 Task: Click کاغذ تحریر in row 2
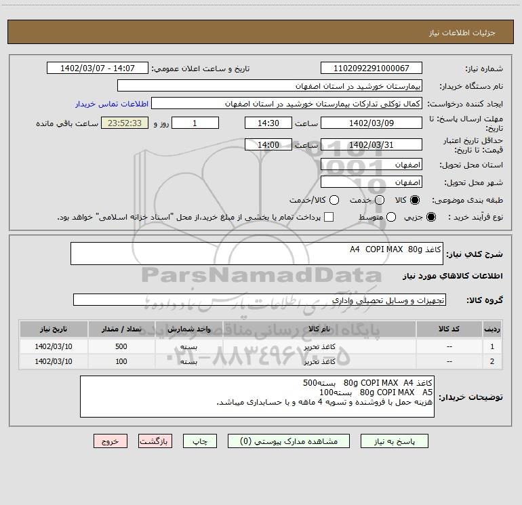pos(319,361)
